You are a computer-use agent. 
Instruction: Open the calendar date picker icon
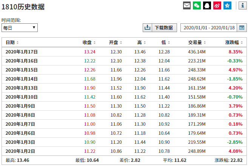(x=242, y=27)
